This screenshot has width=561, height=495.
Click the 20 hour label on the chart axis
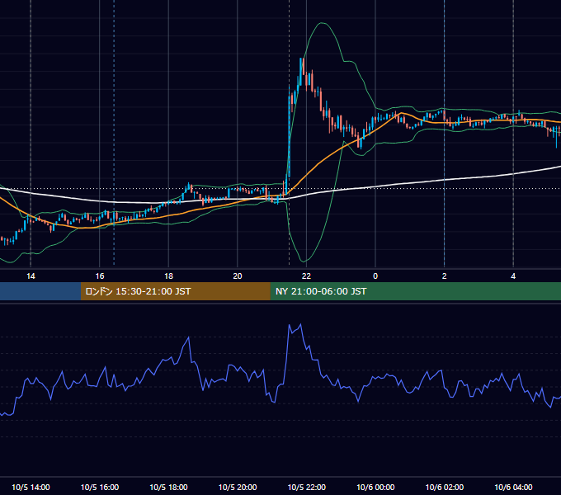(238, 276)
